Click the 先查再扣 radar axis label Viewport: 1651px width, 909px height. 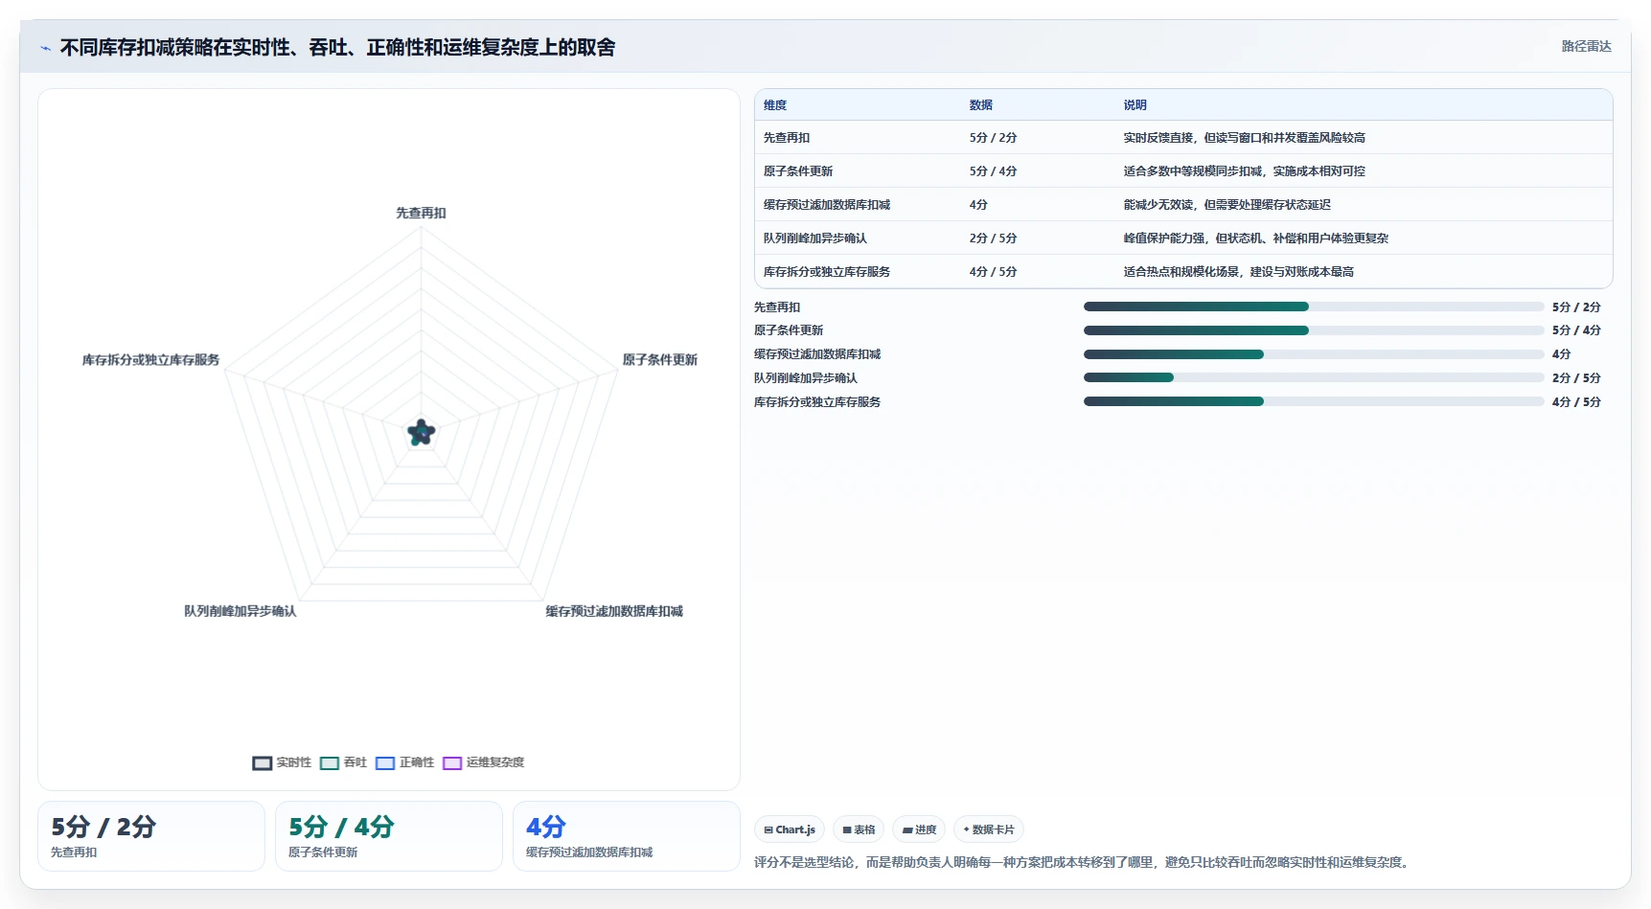(422, 213)
